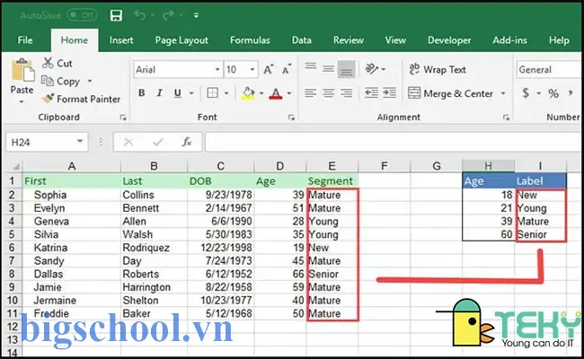Click the Undo arrow icon
Viewport: 584px width, 359px height.
[x=139, y=15]
